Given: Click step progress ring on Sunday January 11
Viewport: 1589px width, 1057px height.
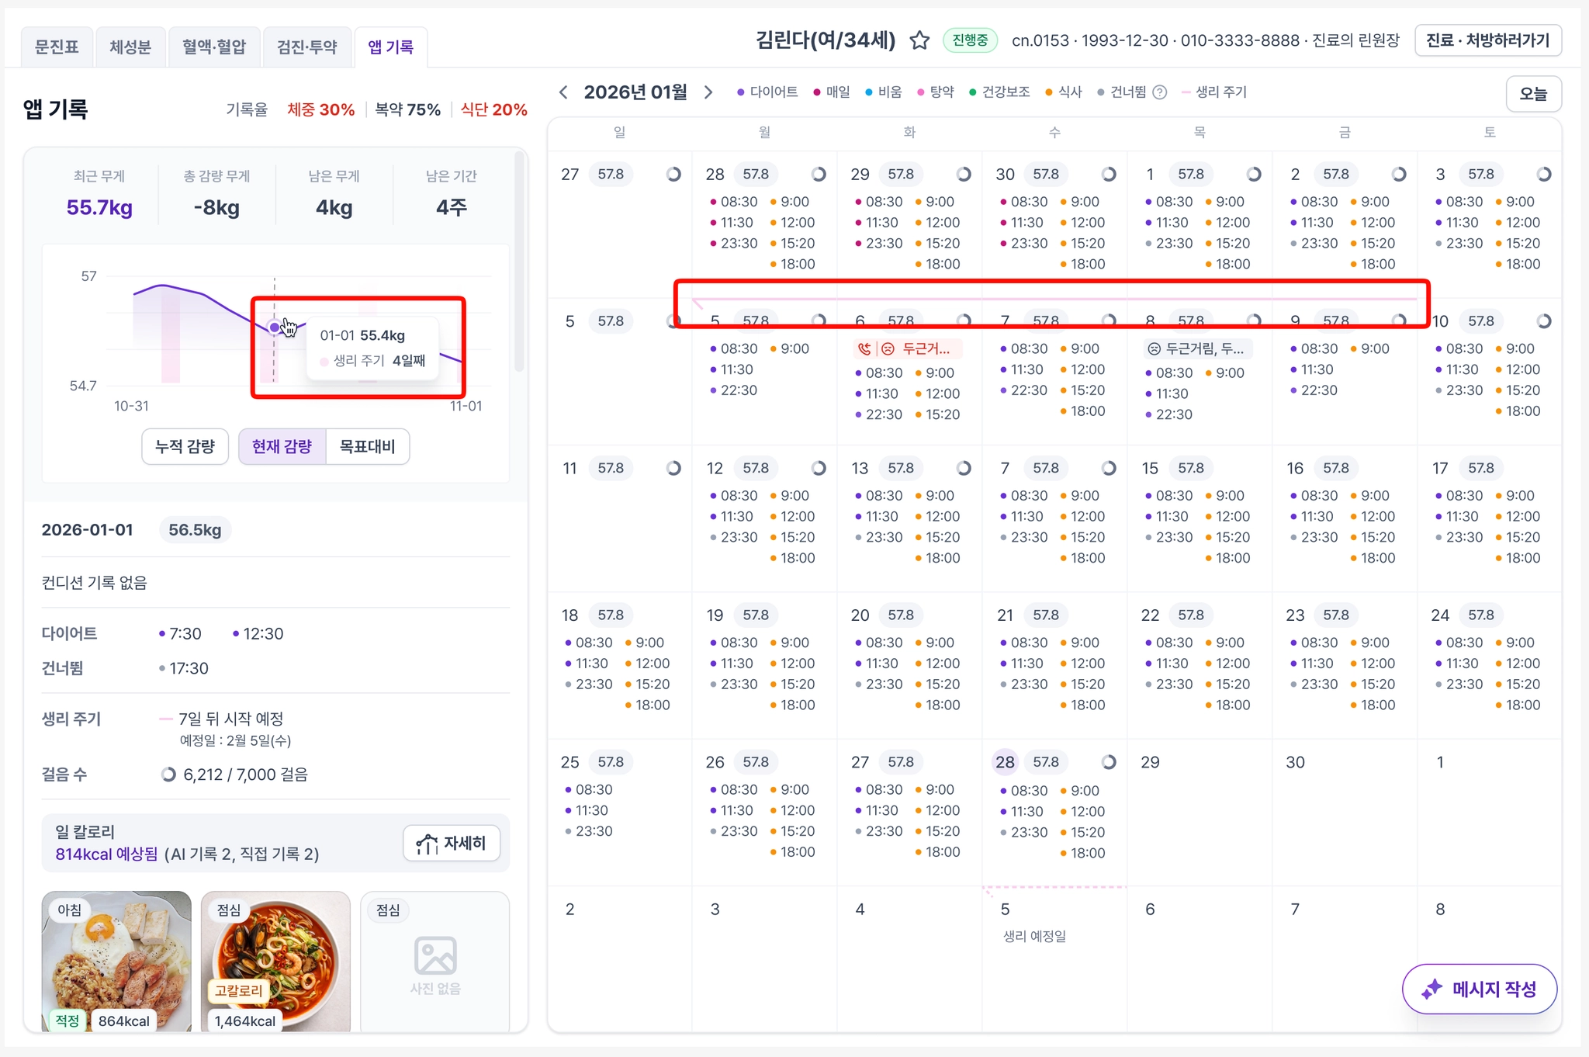Looking at the screenshot, I should pos(673,468).
